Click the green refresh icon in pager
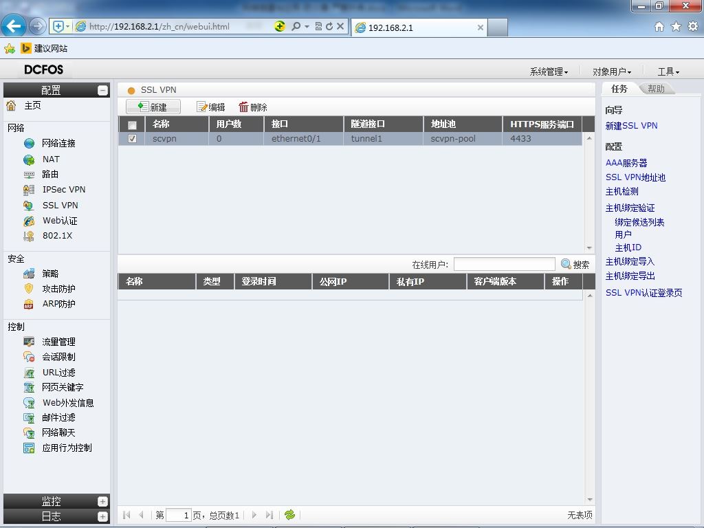This screenshot has width=704, height=528. coord(290,514)
